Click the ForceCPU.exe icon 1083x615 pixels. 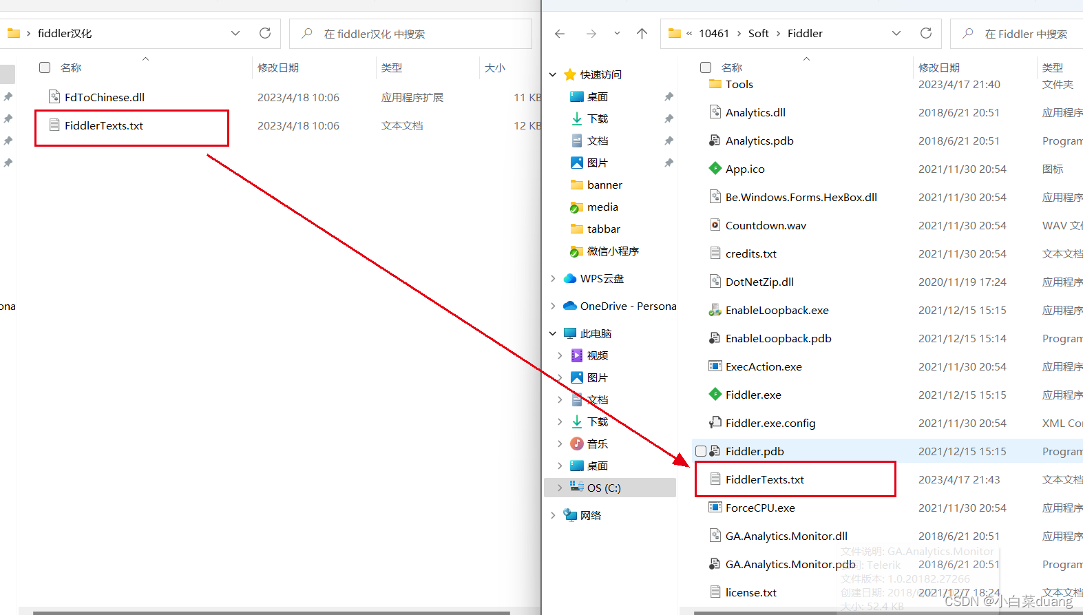click(x=715, y=508)
